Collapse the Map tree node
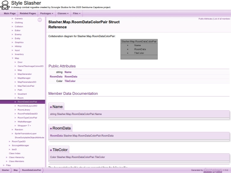This screenshot has height=173, width=231. pyautogui.click(x=12, y=58)
